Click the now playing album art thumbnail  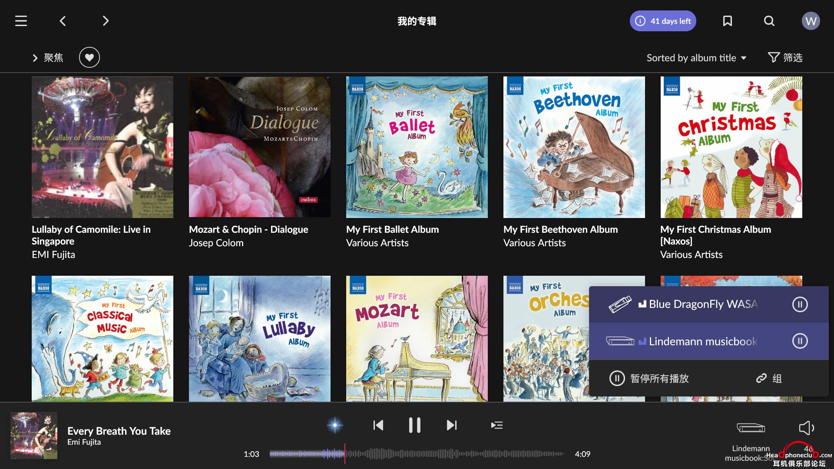pos(34,436)
